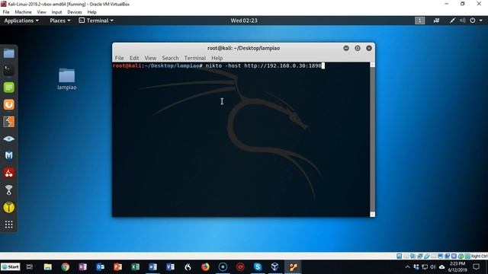
Task: Launch Terminal from the Kali dock
Action: 8,70
